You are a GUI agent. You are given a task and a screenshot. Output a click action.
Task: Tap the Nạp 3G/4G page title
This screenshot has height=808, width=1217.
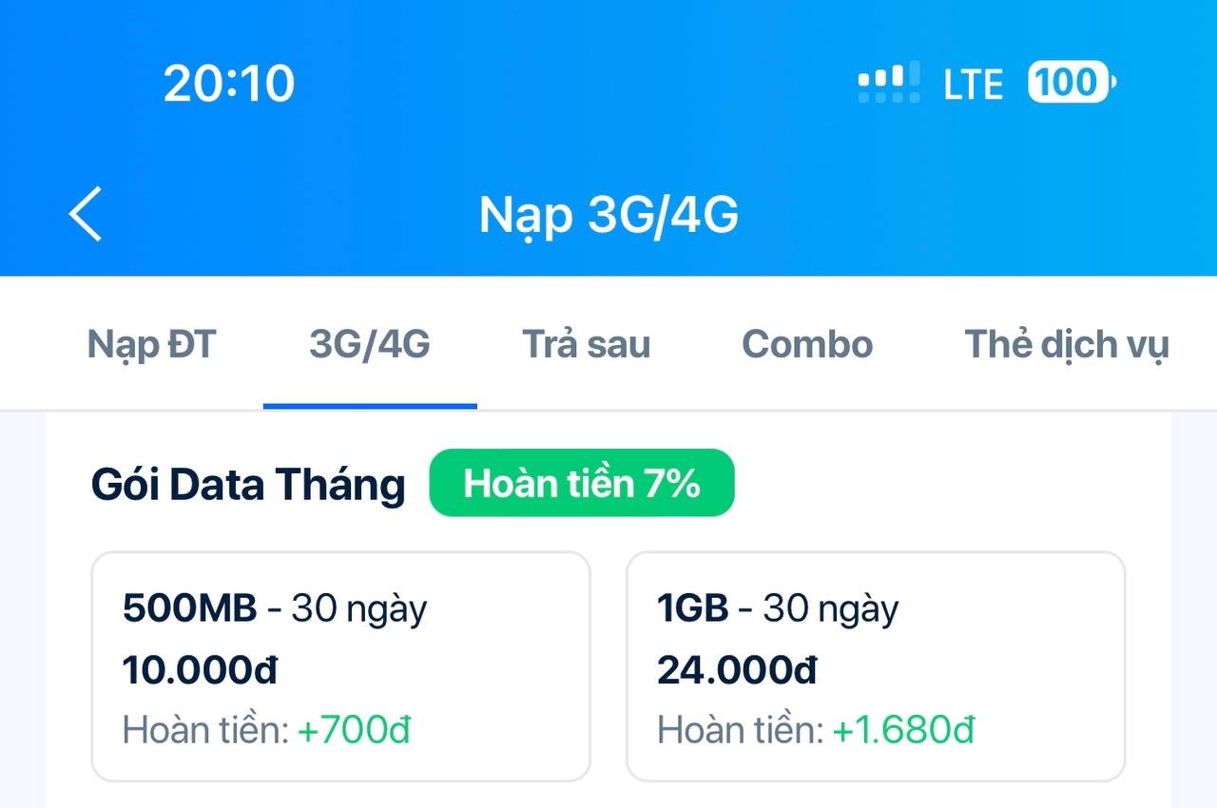point(608,215)
